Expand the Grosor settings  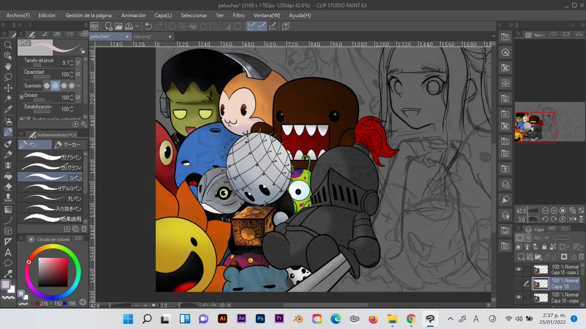[x=21, y=97]
